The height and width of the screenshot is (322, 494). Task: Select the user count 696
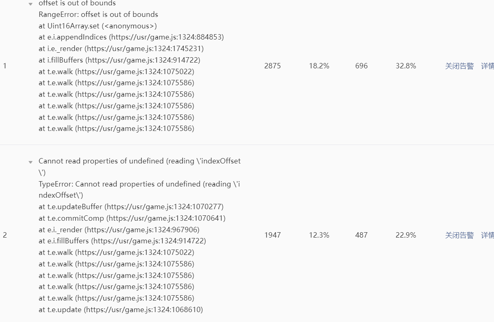point(361,66)
